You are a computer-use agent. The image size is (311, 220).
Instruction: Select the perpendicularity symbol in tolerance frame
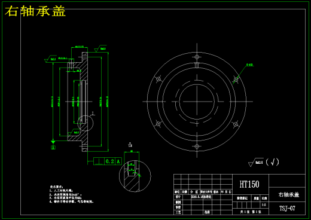[99, 161]
